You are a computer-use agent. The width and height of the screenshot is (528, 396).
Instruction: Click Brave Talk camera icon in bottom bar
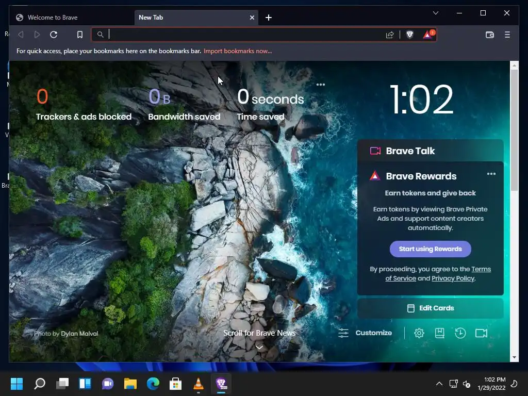(481, 333)
